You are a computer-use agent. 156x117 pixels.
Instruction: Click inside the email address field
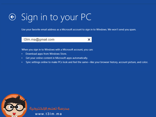coord(57,40)
